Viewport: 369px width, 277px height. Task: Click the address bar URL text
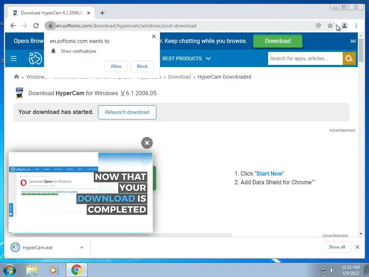[x=126, y=26]
